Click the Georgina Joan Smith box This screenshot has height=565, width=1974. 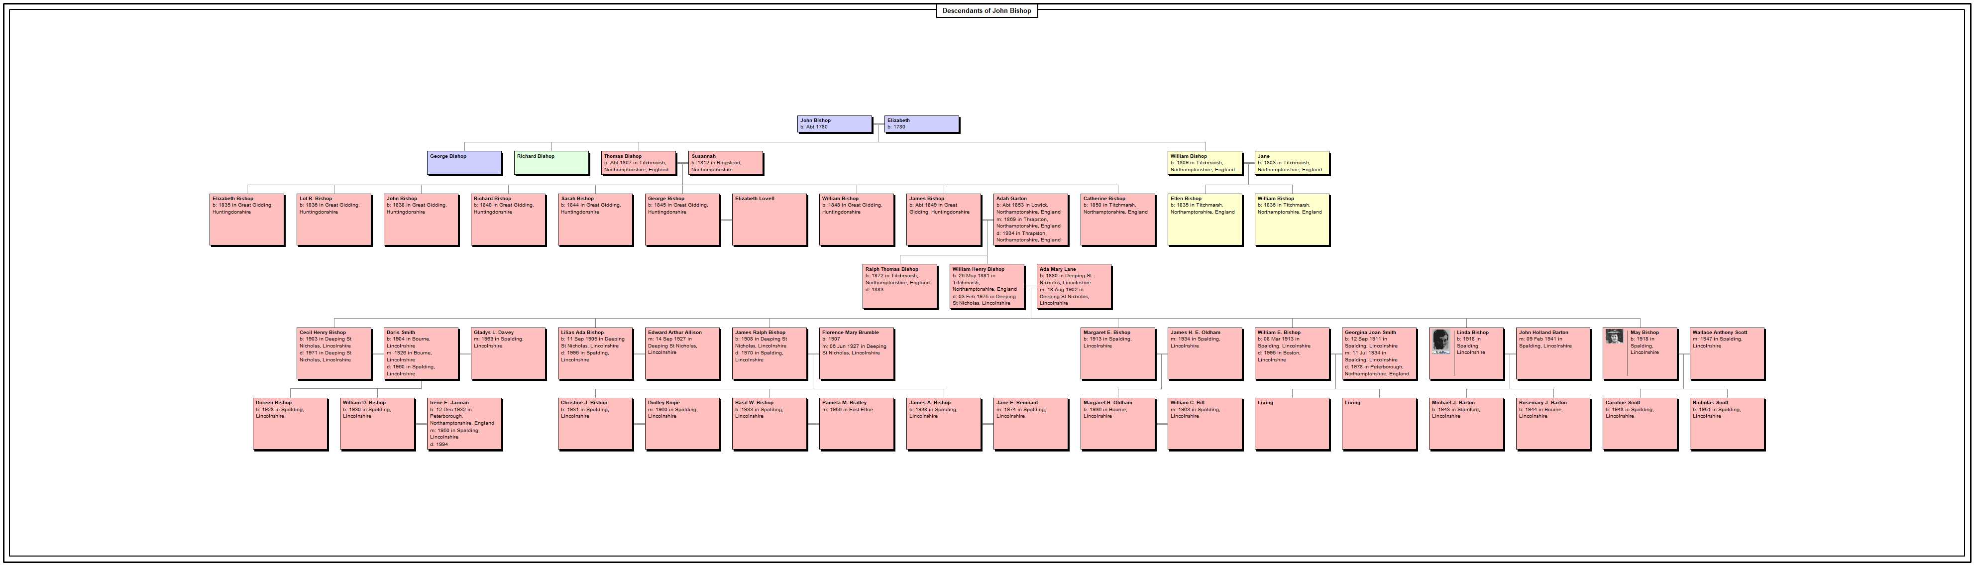[x=1379, y=353]
